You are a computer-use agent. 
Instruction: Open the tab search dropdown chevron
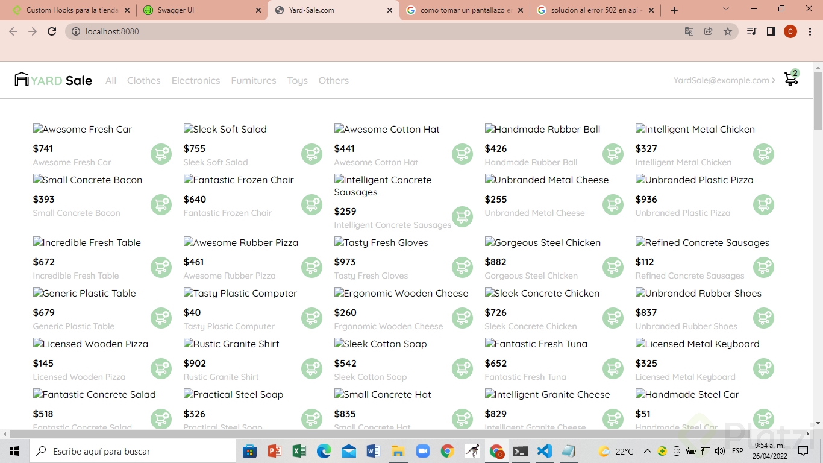point(726,9)
